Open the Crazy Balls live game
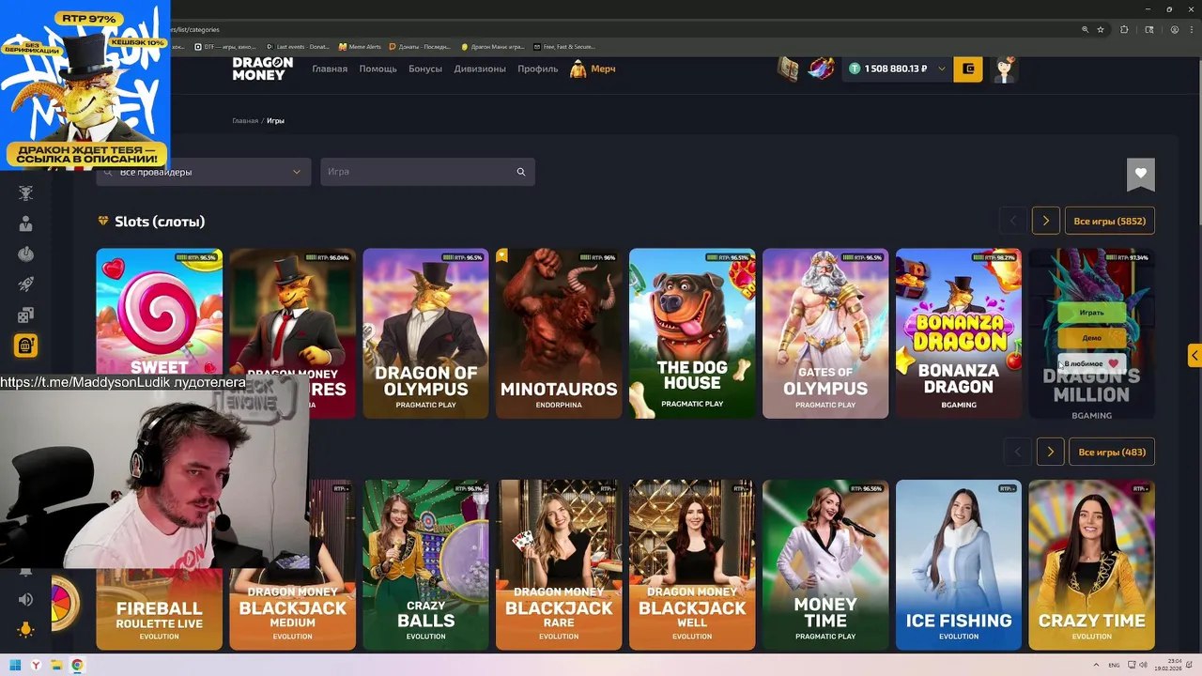1202x676 pixels. pos(425,565)
